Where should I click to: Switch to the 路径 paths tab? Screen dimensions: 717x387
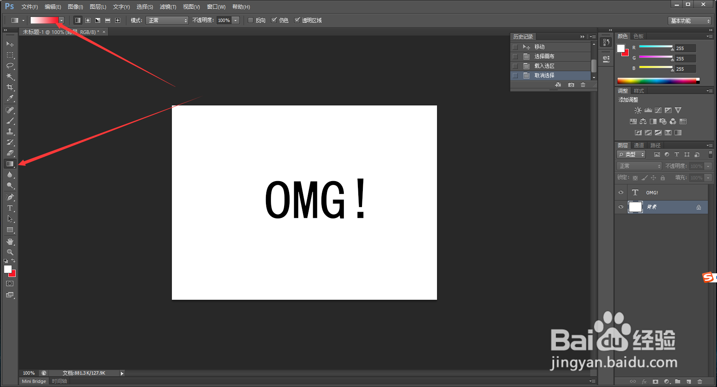[656, 146]
